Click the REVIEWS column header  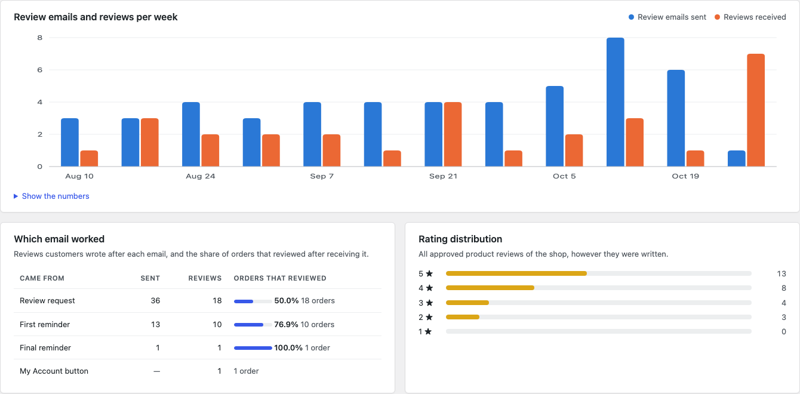(205, 278)
